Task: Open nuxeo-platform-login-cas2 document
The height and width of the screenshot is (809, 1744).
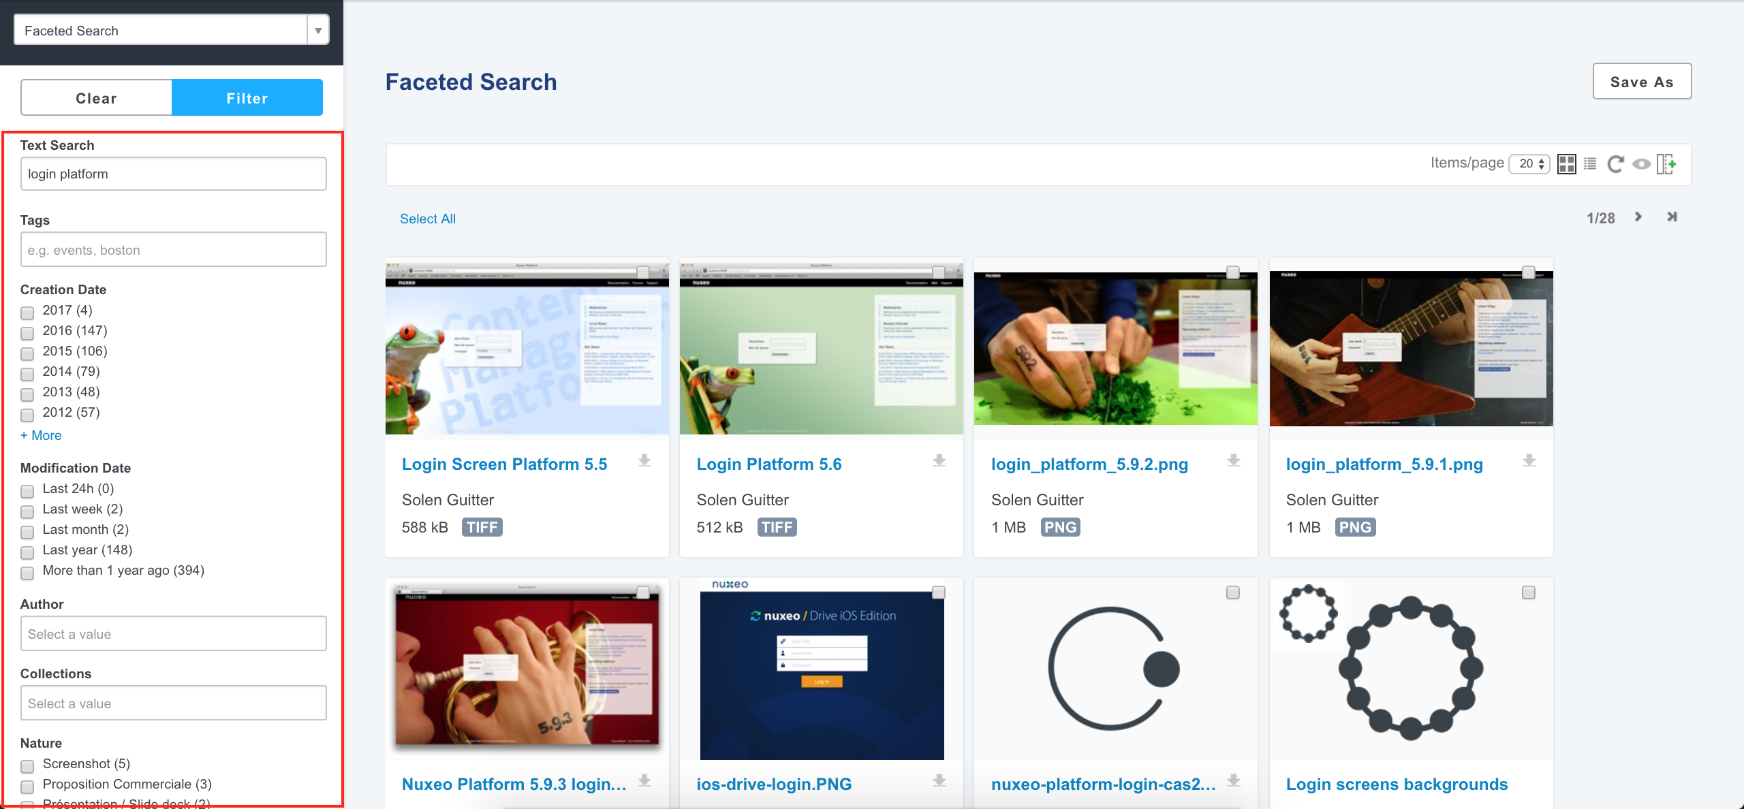Action: click(x=1104, y=784)
